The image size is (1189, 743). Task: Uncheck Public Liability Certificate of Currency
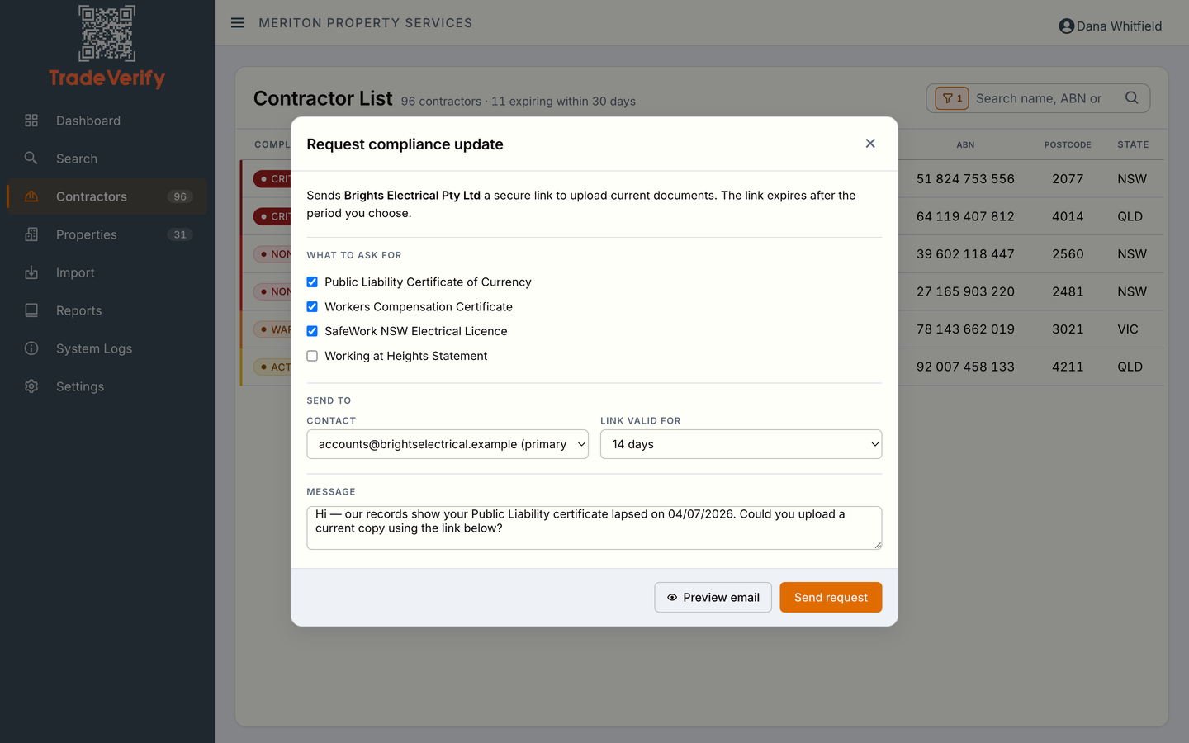312,282
